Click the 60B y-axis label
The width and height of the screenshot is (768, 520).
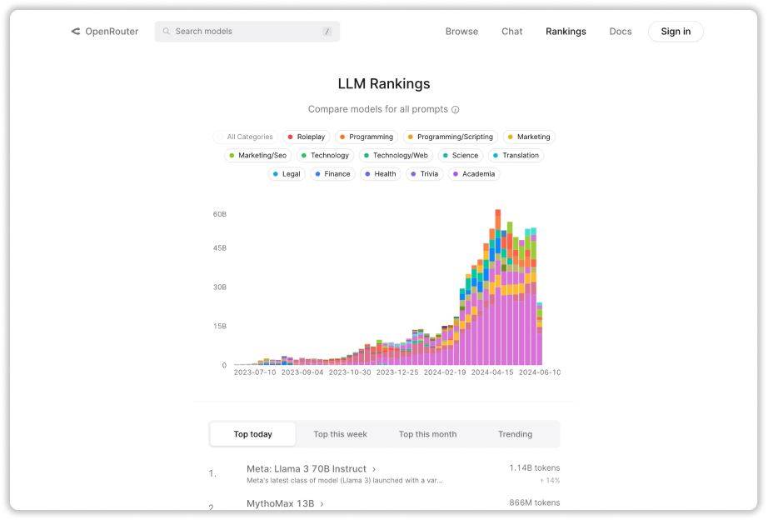[219, 214]
